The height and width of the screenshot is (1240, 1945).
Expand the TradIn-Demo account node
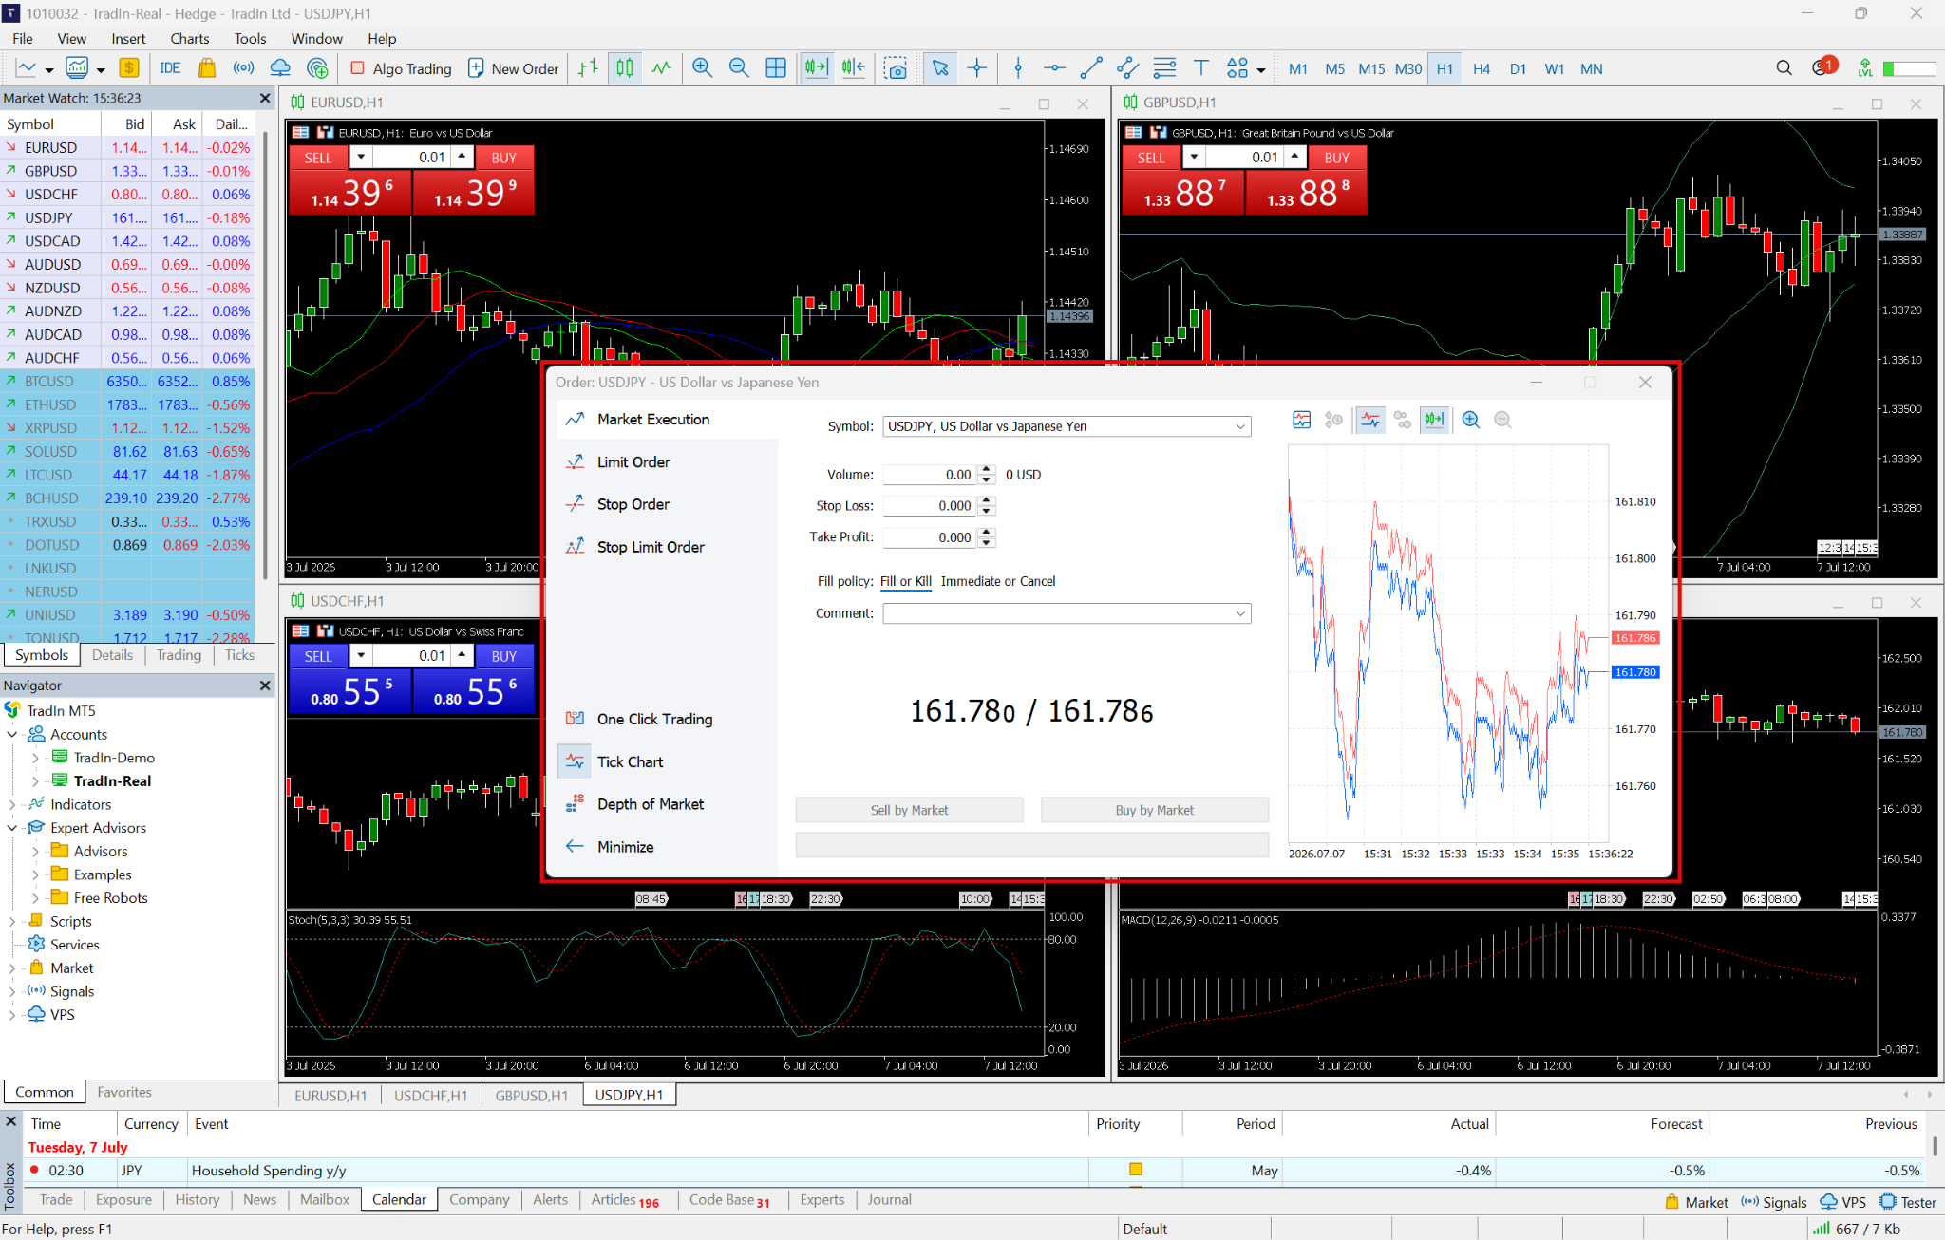pos(35,758)
